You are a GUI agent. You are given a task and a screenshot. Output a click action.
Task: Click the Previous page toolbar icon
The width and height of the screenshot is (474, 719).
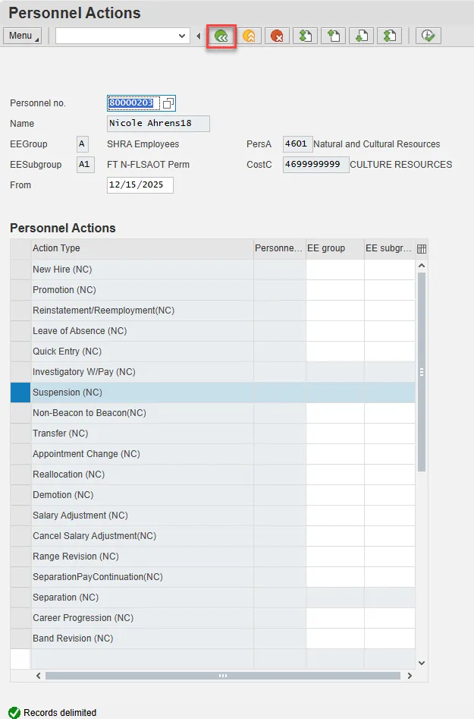click(332, 36)
